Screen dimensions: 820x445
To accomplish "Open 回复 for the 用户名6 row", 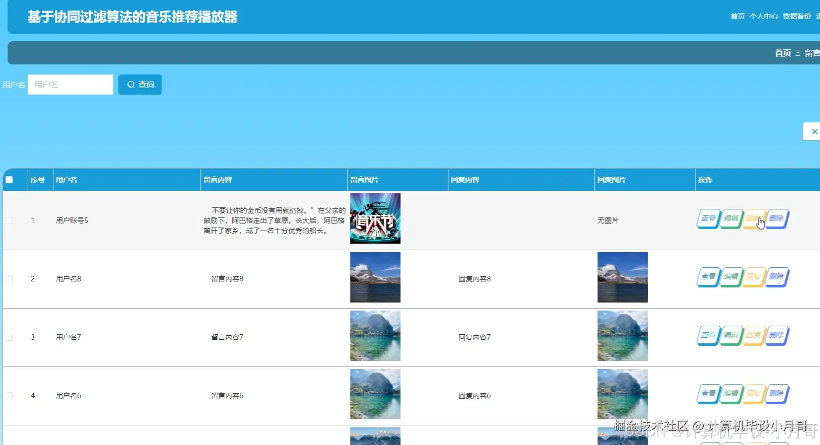I will click(754, 394).
